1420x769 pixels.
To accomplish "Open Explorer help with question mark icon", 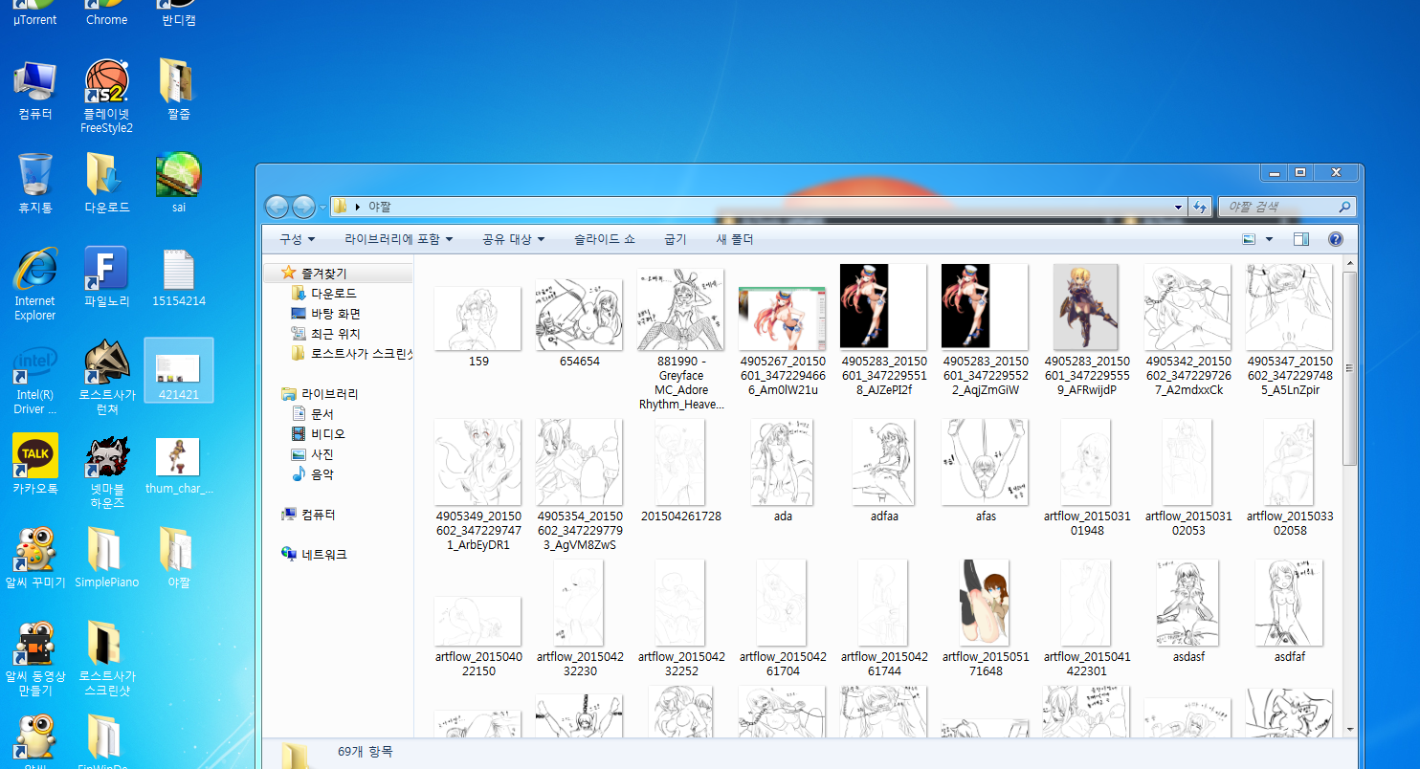I will click(1336, 239).
